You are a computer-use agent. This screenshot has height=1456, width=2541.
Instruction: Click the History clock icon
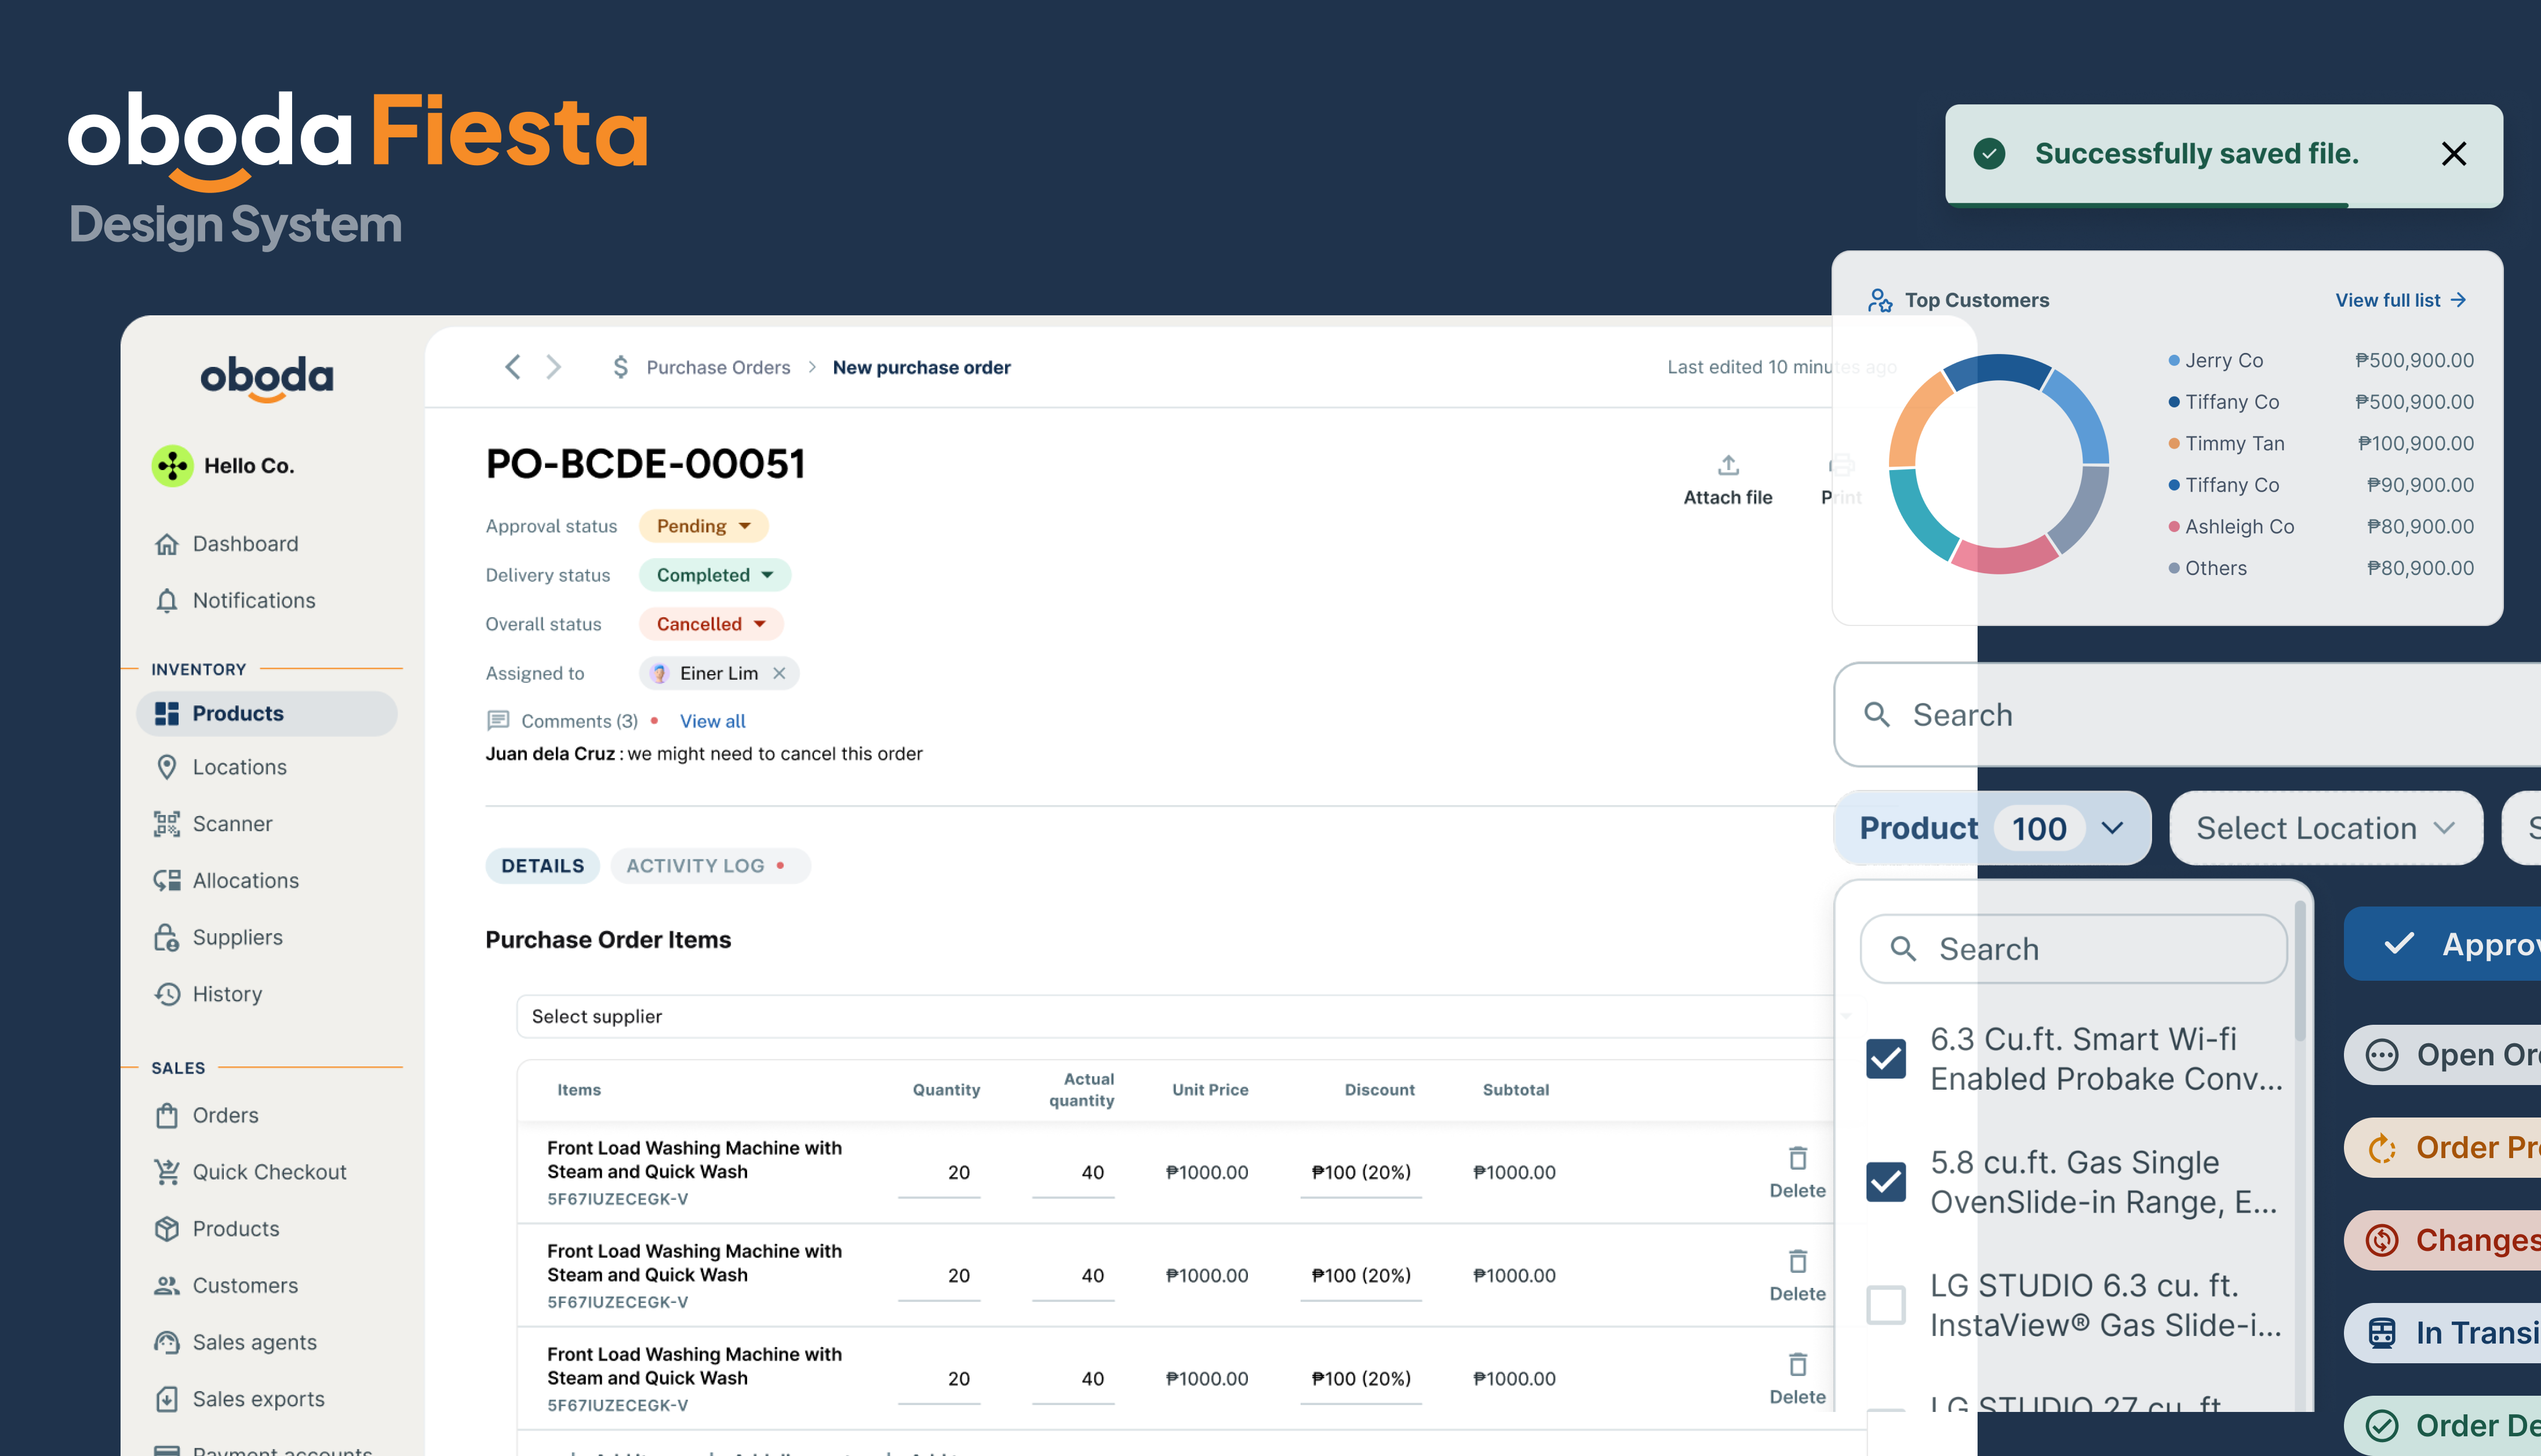[x=167, y=994]
